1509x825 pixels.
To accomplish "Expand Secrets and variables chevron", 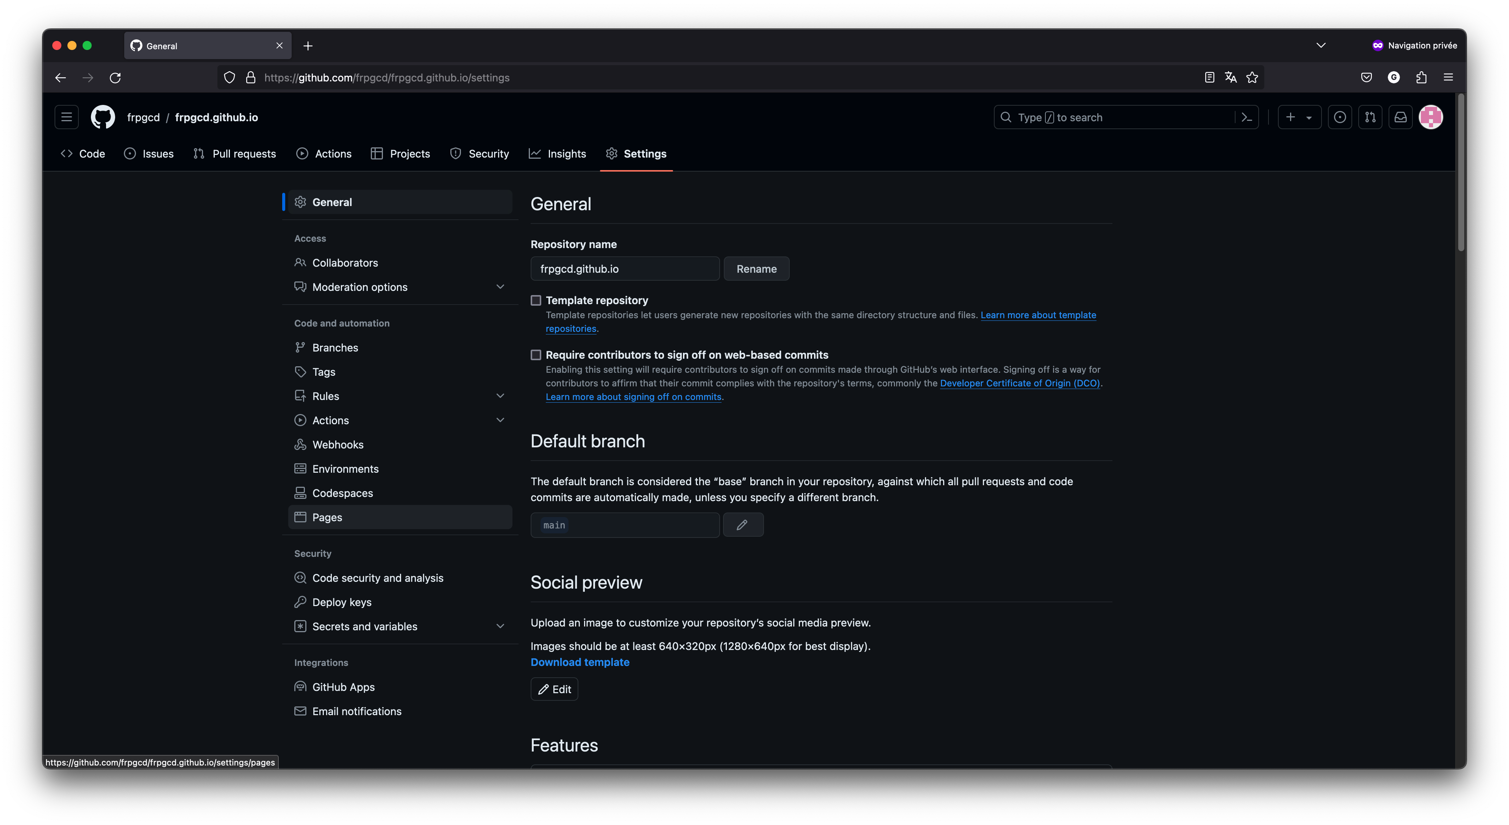I will coord(500,627).
